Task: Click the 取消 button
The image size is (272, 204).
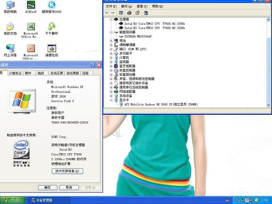Action: 69,187
